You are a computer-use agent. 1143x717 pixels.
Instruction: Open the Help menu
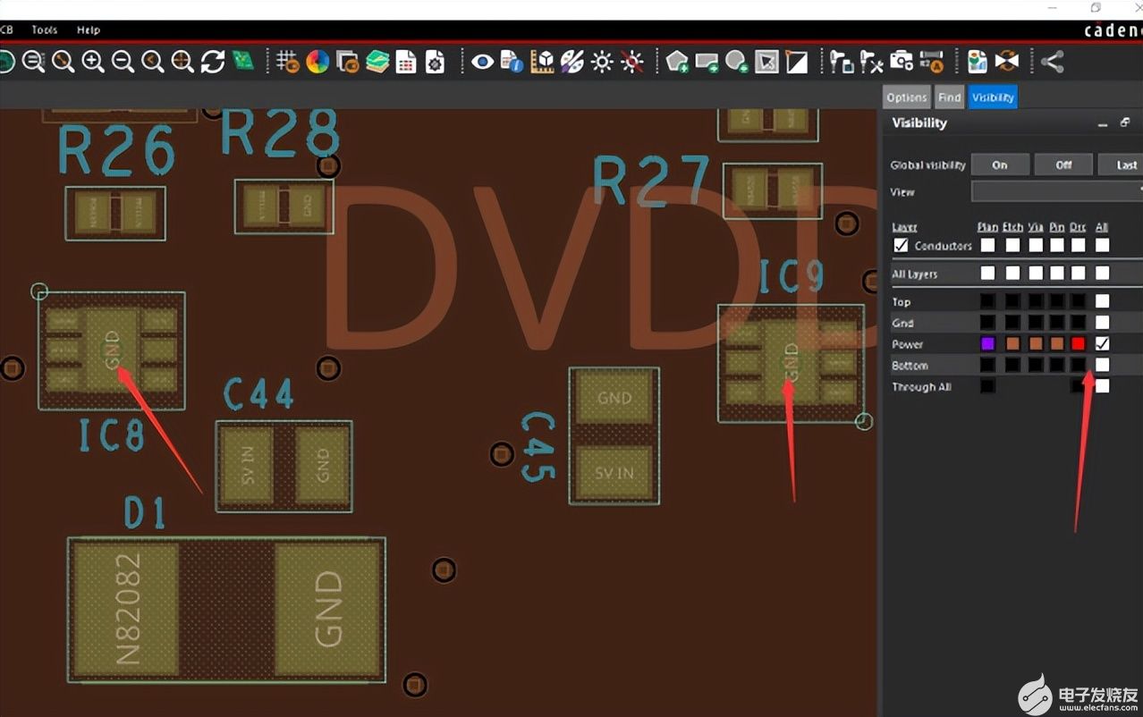tap(89, 30)
